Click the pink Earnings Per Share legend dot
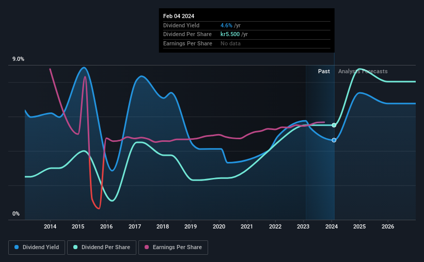Screen dimensions: 424x262 click(147, 247)
